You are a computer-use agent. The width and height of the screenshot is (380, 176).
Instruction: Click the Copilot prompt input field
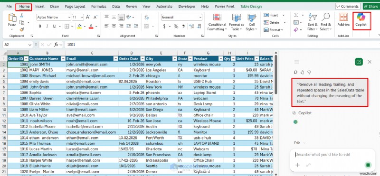point(332,155)
